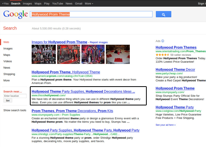Click the Set location button
This screenshot has height=147, width=206.
[8, 101]
